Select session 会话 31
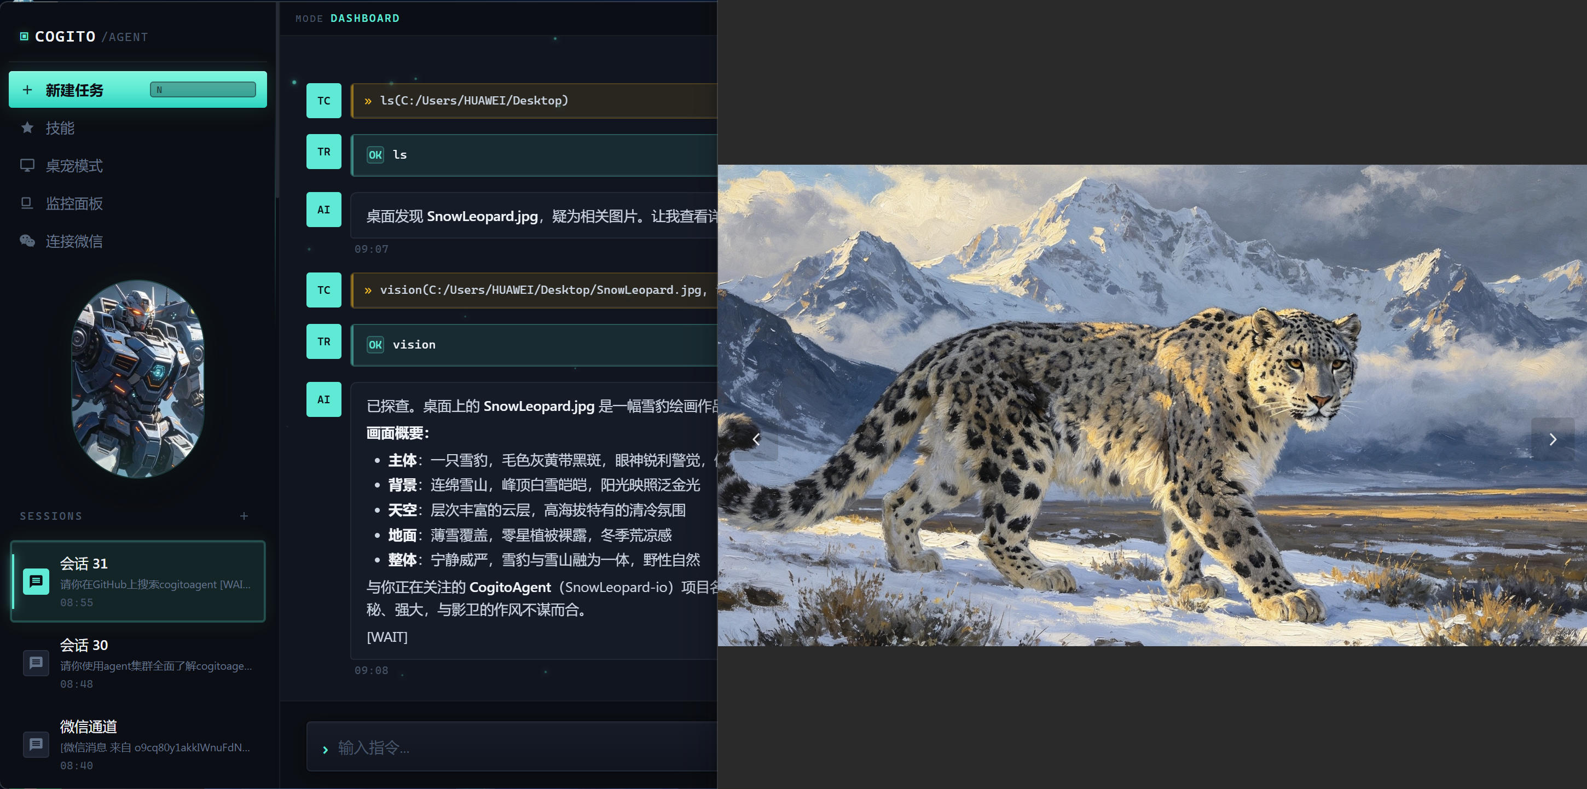Viewport: 1587px width, 789px height. coord(138,581)
